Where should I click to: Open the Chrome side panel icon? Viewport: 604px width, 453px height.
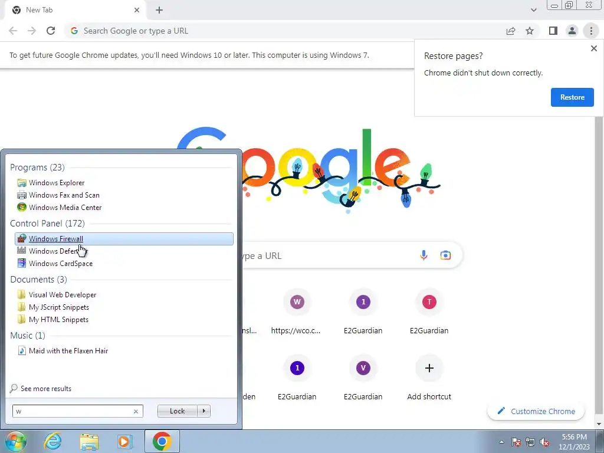553,31
